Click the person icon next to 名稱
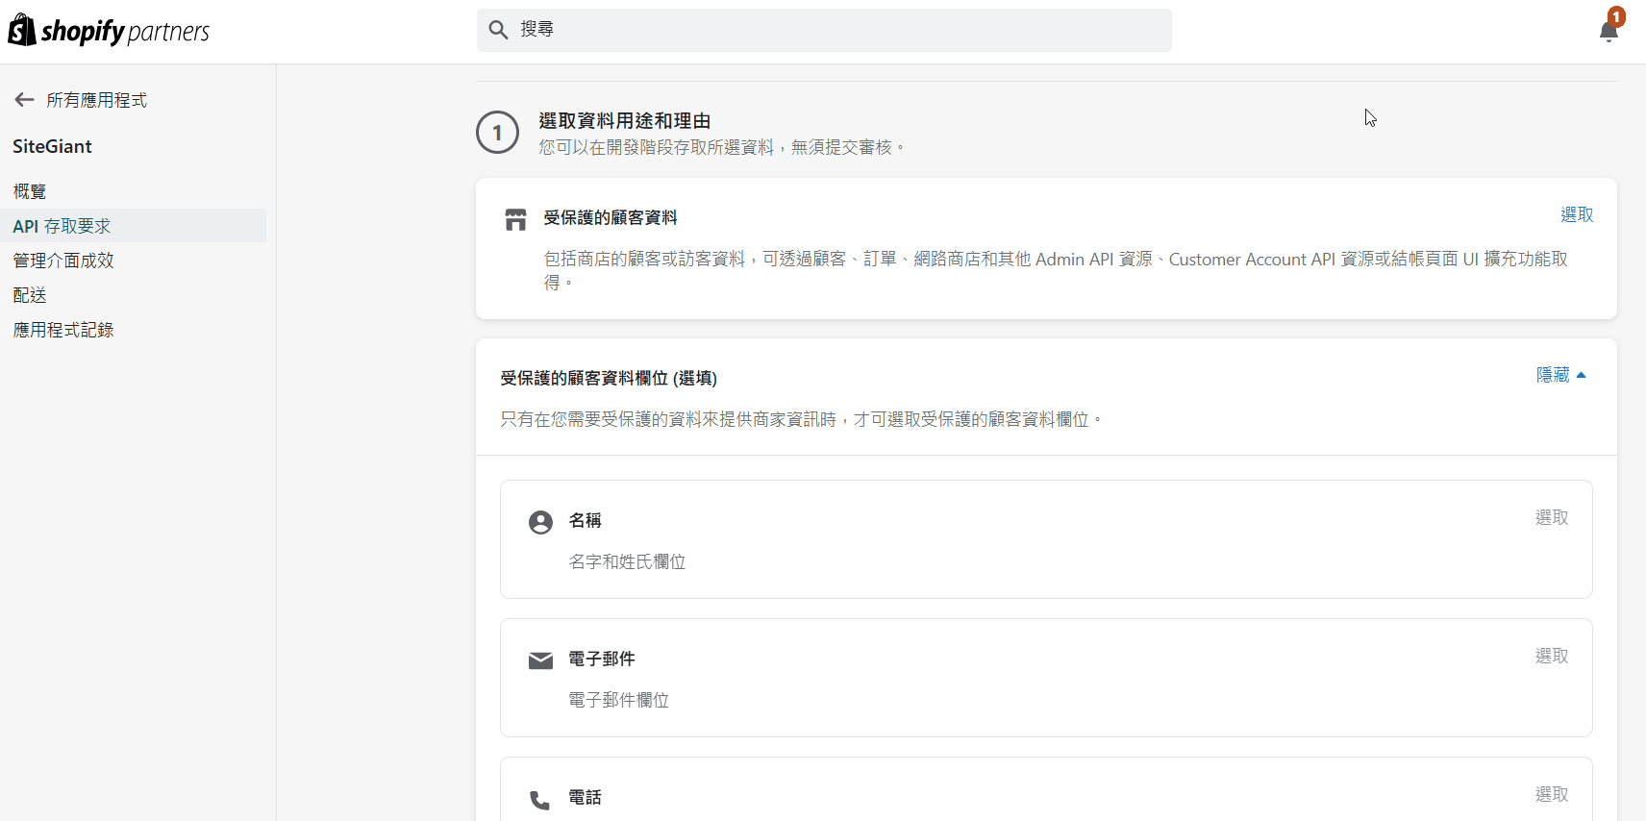This screenshot has width=1646, height=821. click(540, 522)
